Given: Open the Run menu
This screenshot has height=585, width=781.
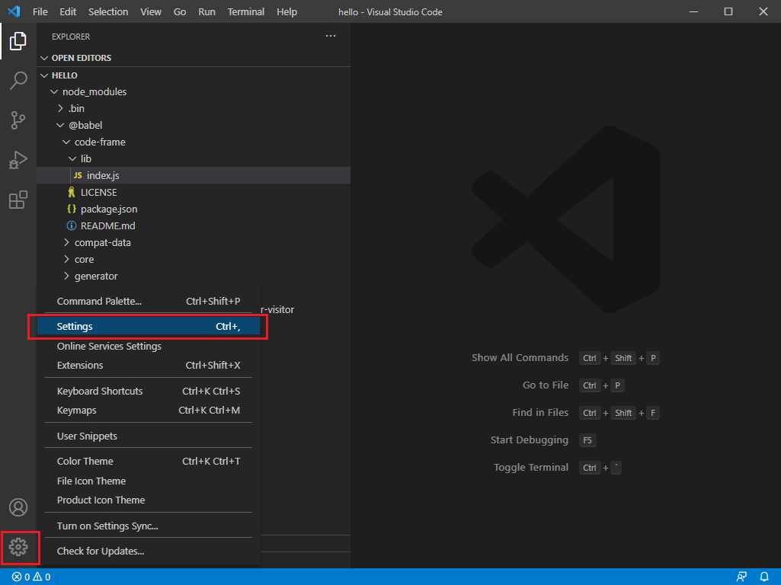Looking at the screenshot, I should (x=206, y=11).
